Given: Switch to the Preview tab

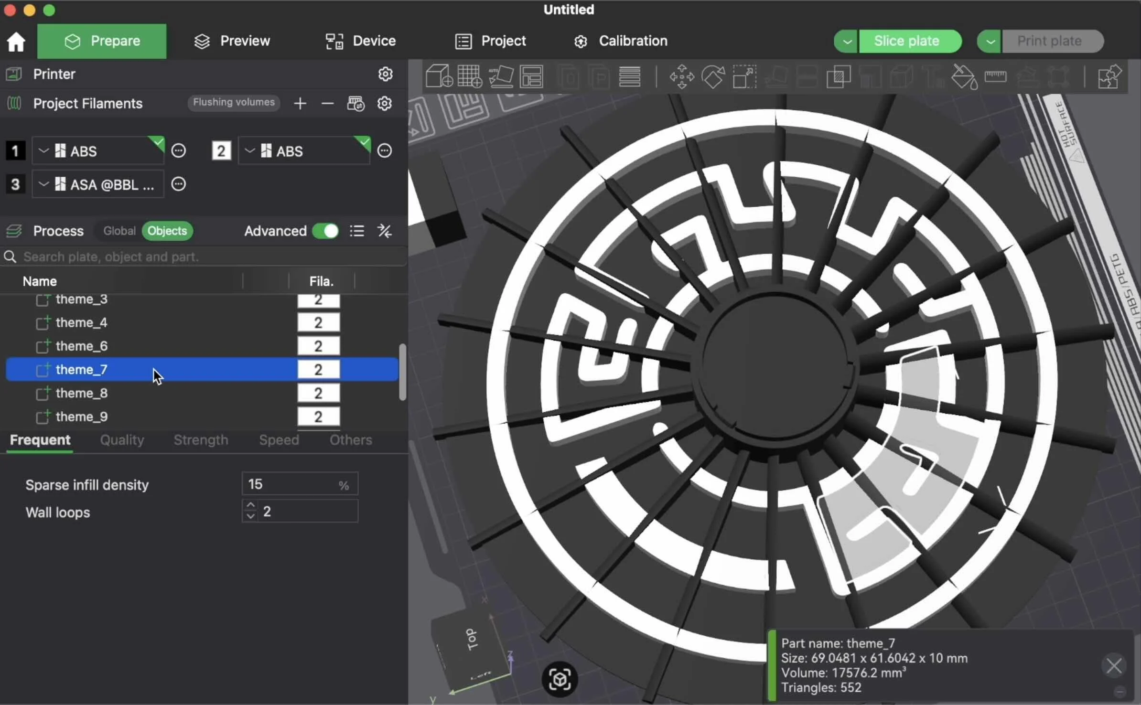Looking at the screenshot, I should pyautogui.click(x=232, y=42).
